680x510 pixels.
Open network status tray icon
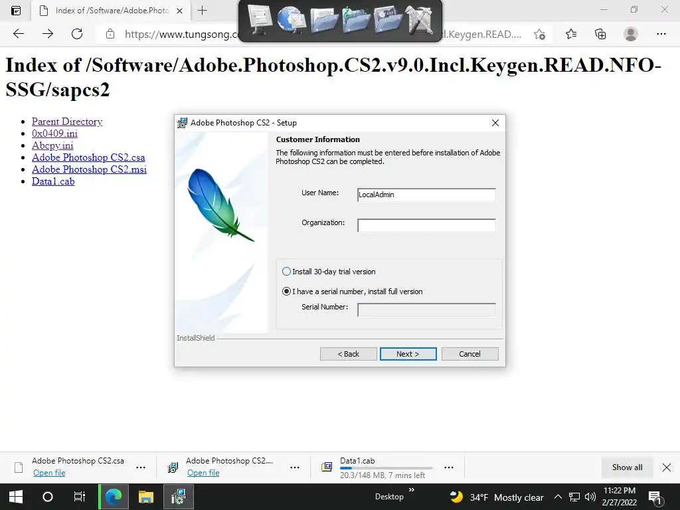coord(574,497)
